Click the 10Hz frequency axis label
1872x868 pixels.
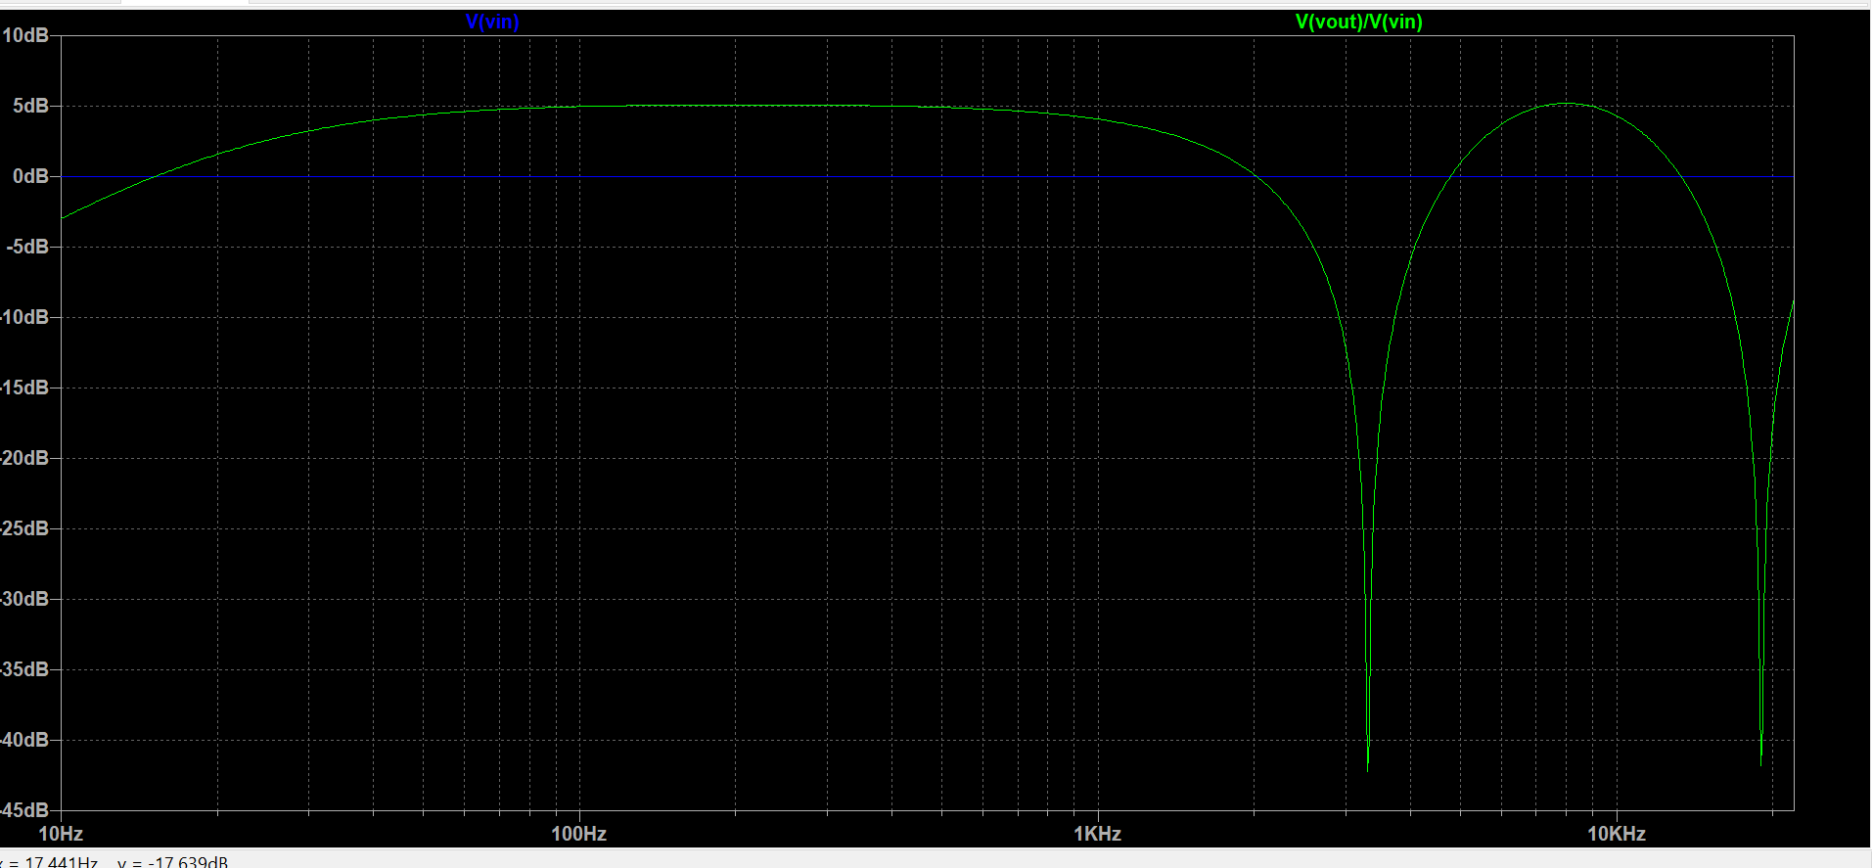61,834
